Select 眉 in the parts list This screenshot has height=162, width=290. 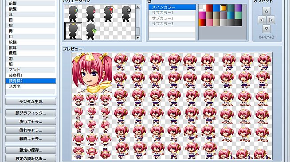click(x=31, y=26)
